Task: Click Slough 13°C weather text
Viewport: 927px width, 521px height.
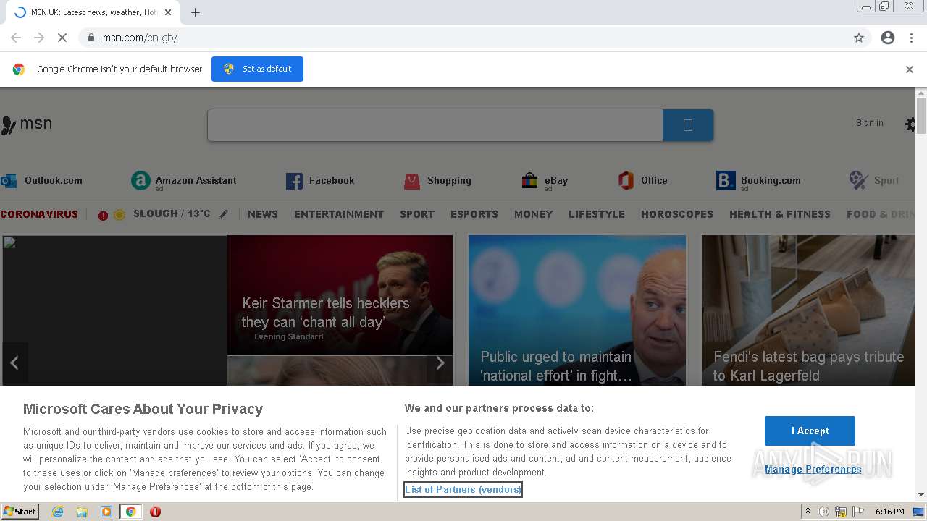Action: point(172,213)
